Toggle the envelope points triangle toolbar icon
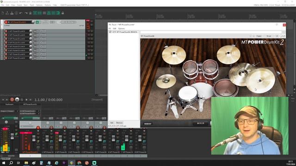Image resolution: width=296 pixels, height=166 pixels. [x=49, y=13]
